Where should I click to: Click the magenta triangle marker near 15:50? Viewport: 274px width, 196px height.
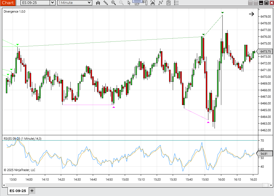[208, 122]
